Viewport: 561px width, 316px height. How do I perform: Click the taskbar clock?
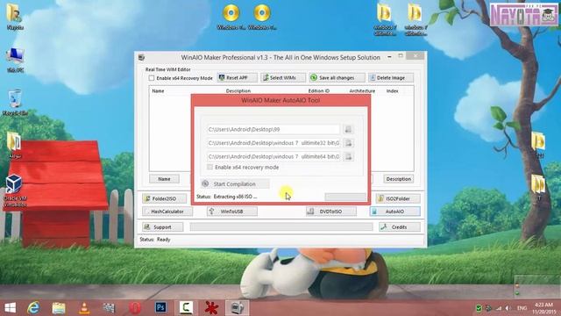[543, 308]
